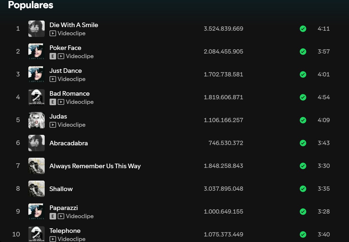Viewport: 349px width, 242px height.
Task: Select track number 1 in the list
Action: tap(18, 29)
